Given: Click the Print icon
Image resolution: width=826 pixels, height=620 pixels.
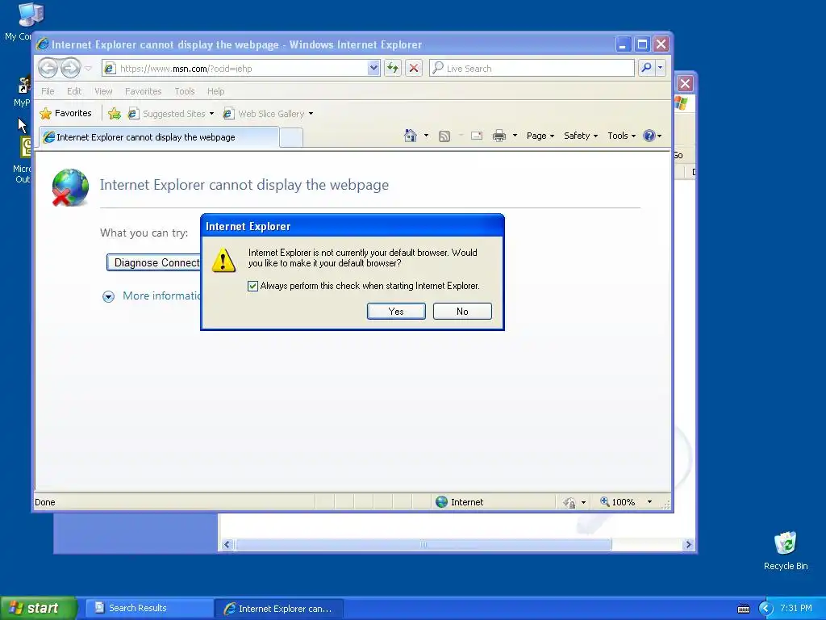Looking at the screenshot, I should tap(499, 136).
